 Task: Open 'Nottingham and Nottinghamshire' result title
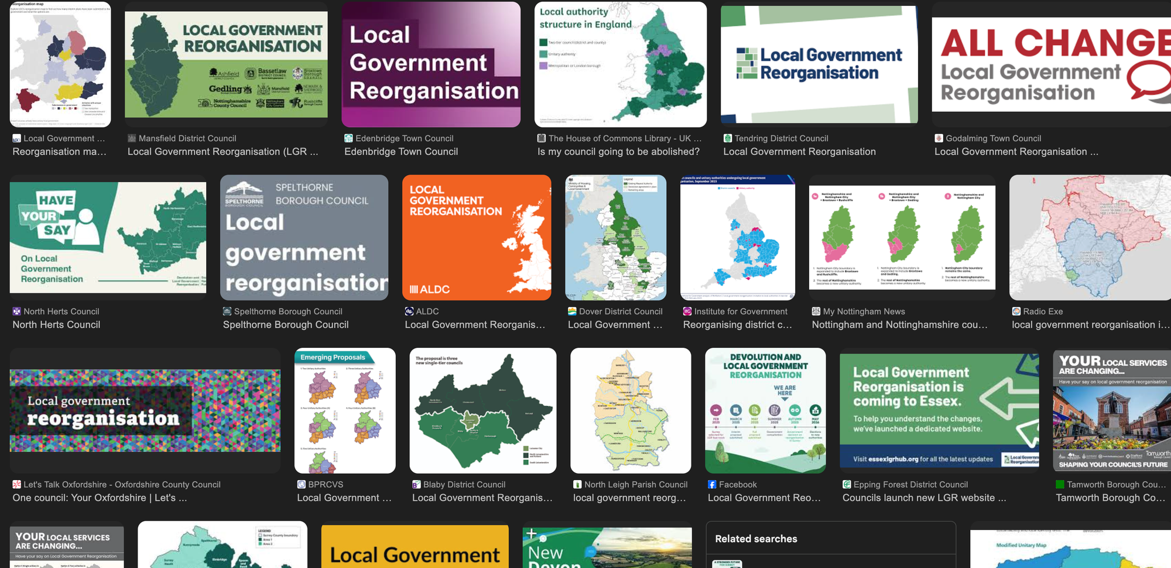pos(899,325)
